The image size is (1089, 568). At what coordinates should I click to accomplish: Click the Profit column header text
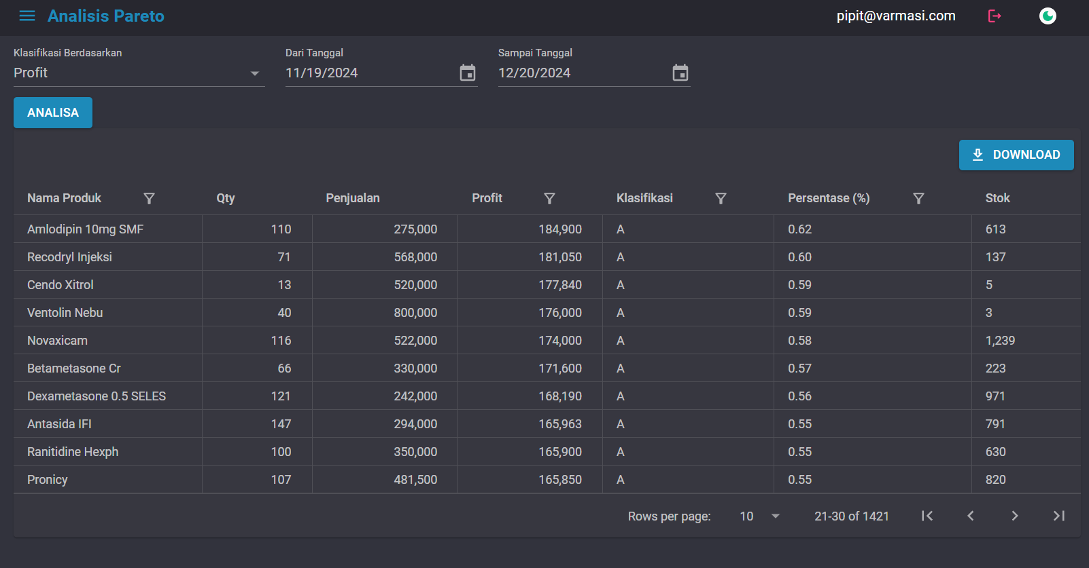pyautogui.click(x=487, y=198)
